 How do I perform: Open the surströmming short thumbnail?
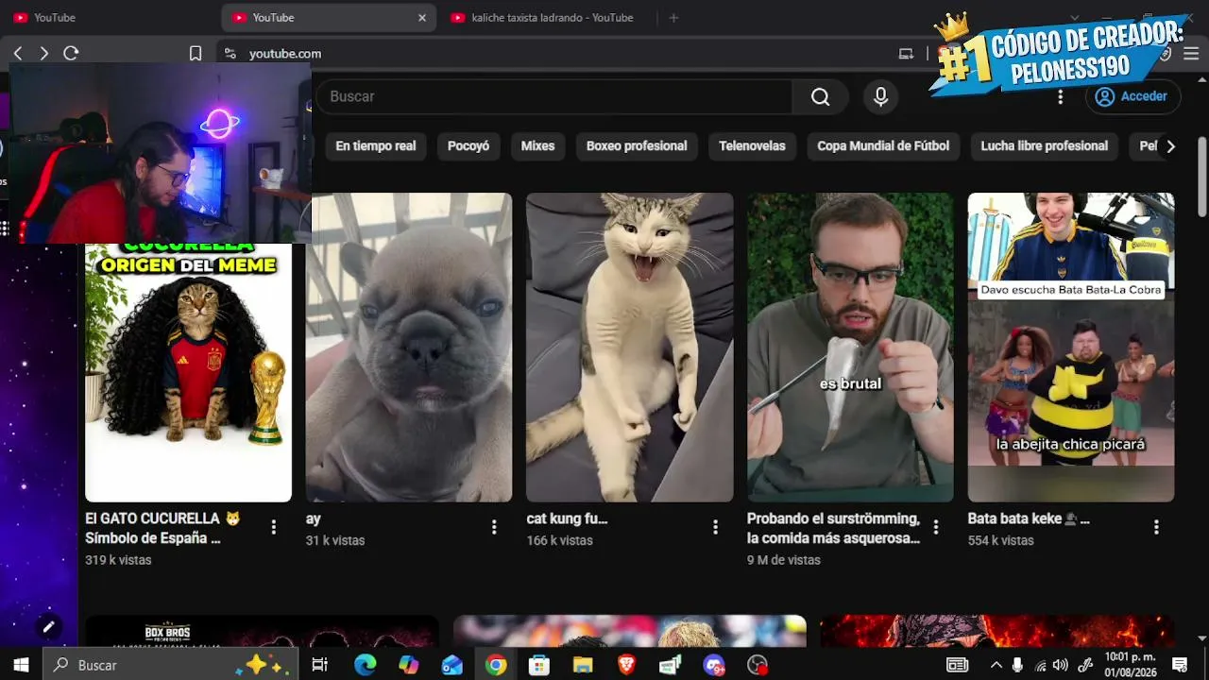(850, 348)
